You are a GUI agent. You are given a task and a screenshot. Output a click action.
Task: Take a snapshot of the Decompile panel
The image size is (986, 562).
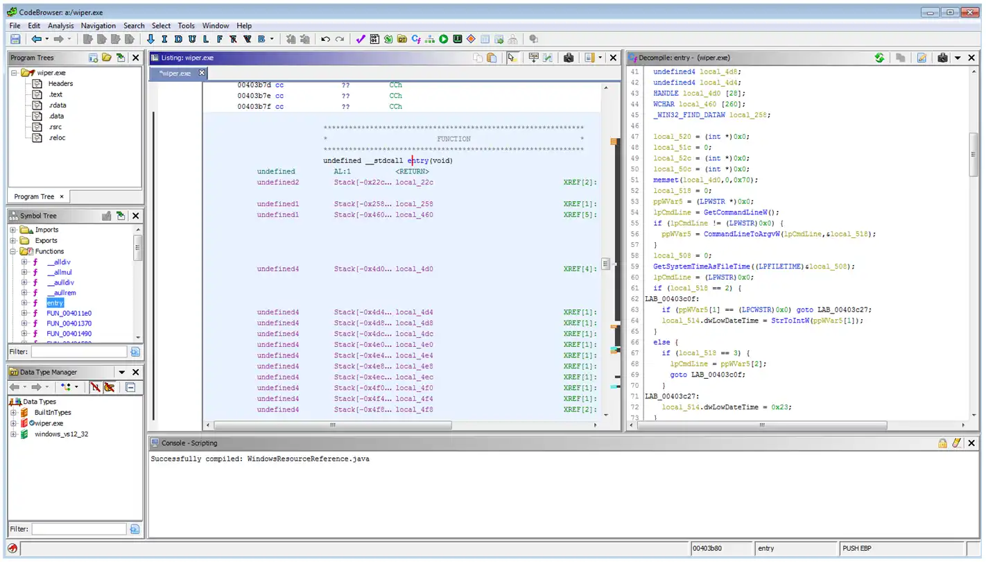tap(942, 58)
